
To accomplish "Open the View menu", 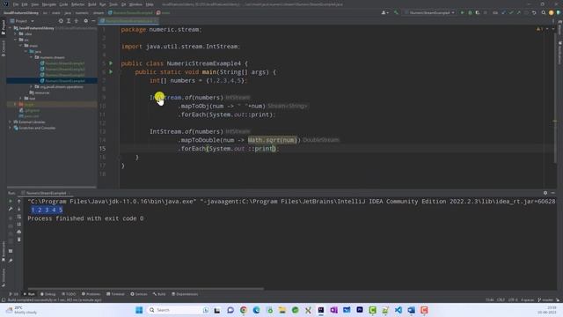I will (x=35, y=4).
